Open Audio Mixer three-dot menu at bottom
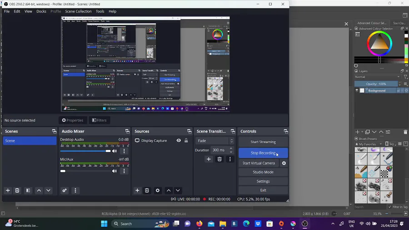 click(x=75, y=190)
